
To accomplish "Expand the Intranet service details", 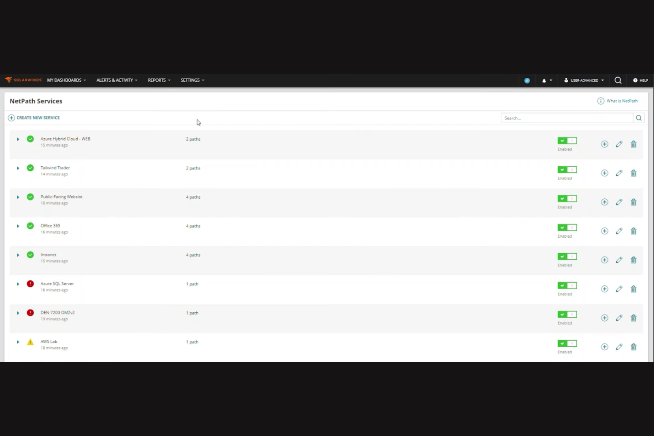I will (x=18, y=255).
